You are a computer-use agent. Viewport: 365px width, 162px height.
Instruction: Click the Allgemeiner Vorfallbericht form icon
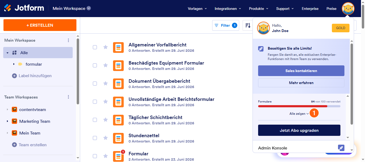click(118, 48)
